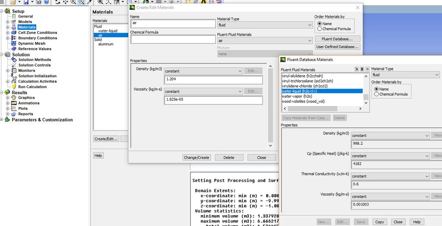442x226 pixels.
Task: Click the Density value field 1.204
Action: [213, 80]
